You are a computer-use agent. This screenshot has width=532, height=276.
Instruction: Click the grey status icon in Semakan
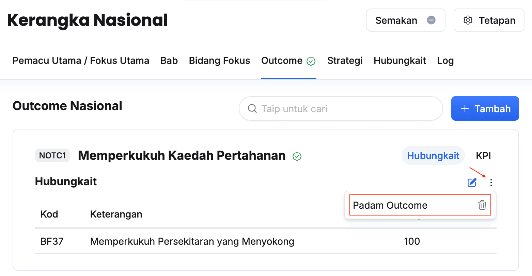click(x=431, y=20)
